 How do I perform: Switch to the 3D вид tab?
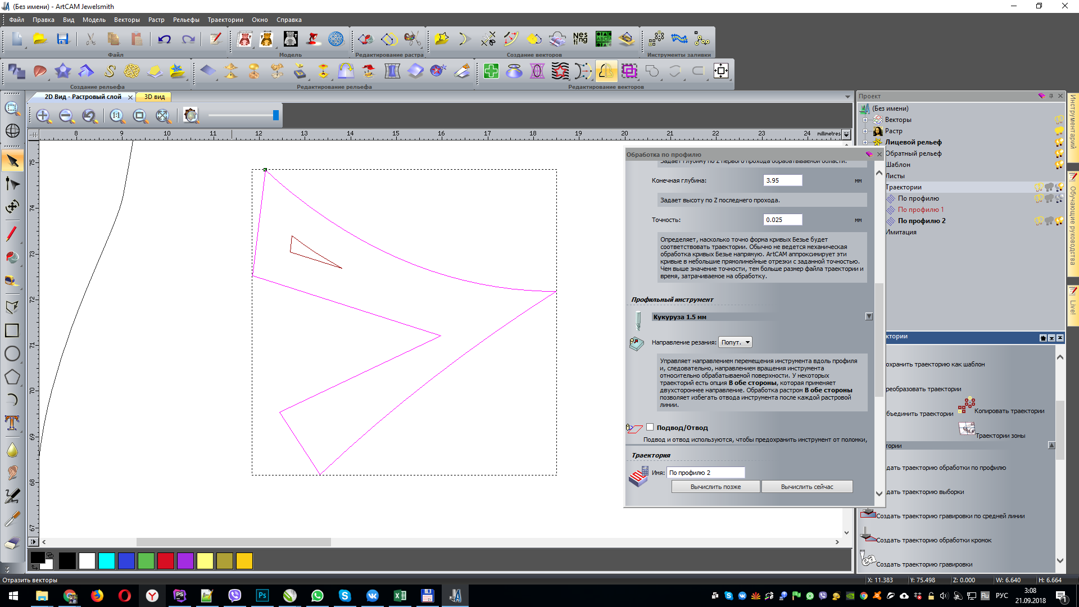pyautogui.click(x=155, y=97)
